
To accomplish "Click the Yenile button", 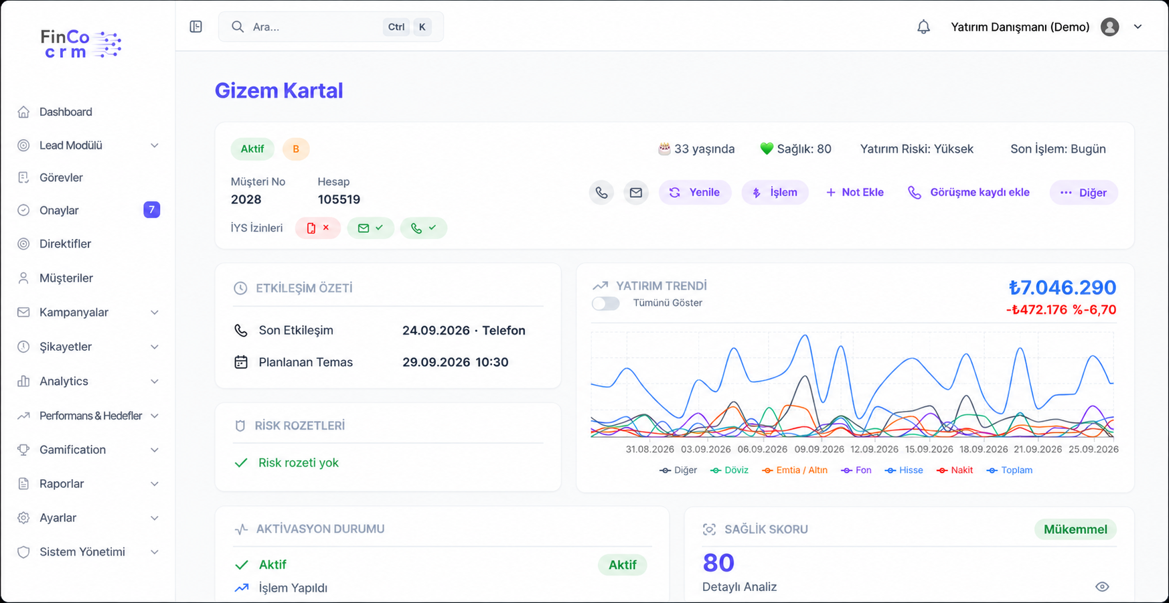I will pyautogui.click(x=694, y=193).
